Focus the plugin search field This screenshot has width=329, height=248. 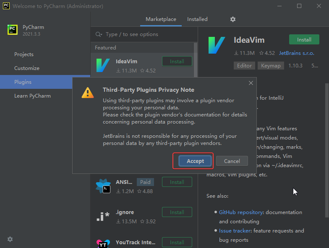144,34
